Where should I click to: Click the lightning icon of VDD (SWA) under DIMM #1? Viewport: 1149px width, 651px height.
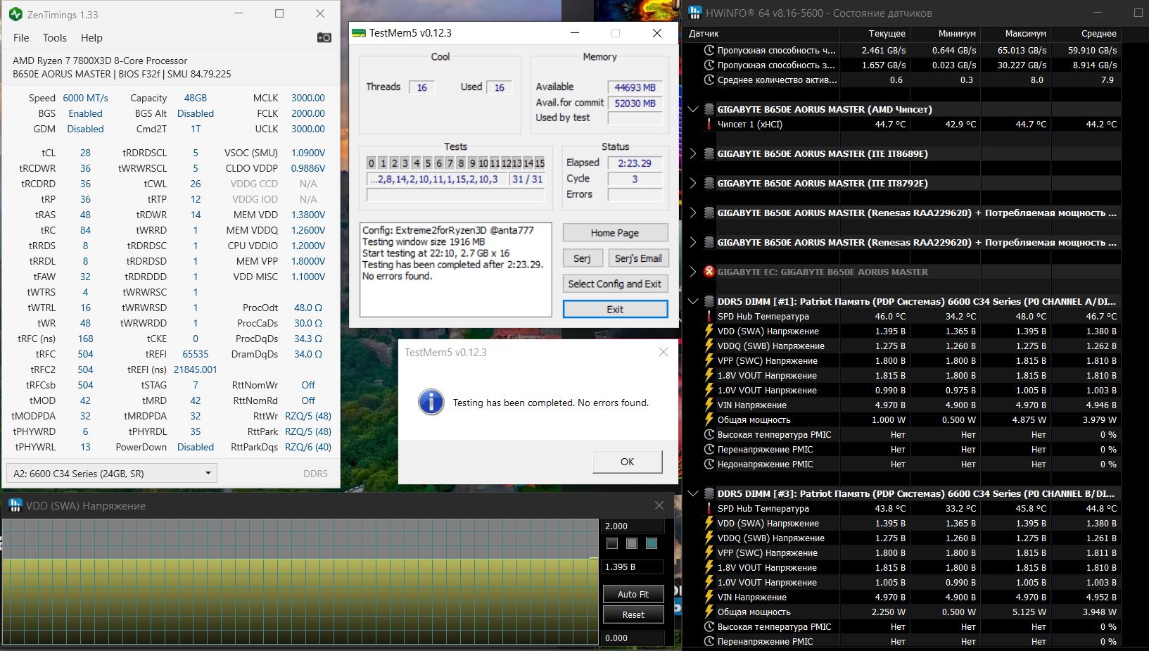tap(709, 331)
